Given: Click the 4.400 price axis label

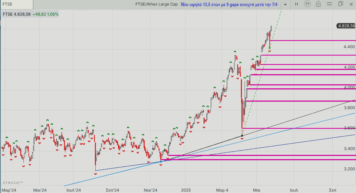Looking at the screenshot, I should point(349,47).
